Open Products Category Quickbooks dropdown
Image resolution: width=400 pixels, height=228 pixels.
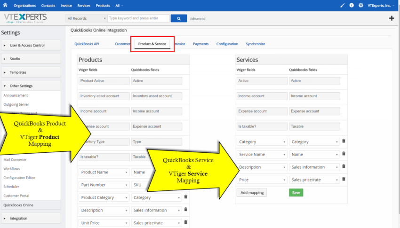coord(156,198)
